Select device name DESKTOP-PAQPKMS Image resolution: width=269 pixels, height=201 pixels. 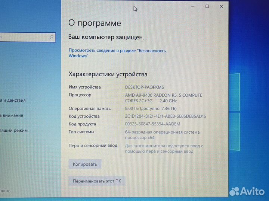pyautogui.click(x=145, y=87)
